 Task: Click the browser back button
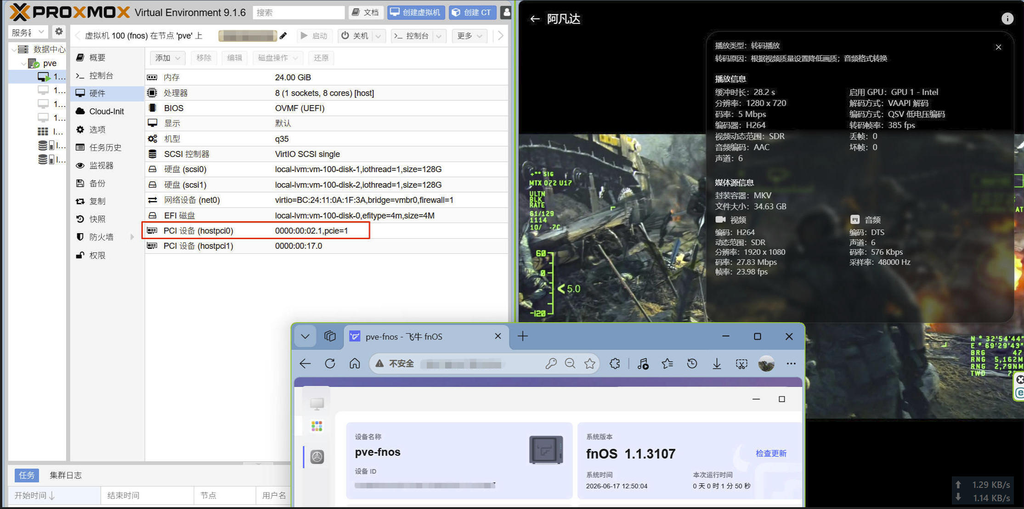[x=306, y=364]
